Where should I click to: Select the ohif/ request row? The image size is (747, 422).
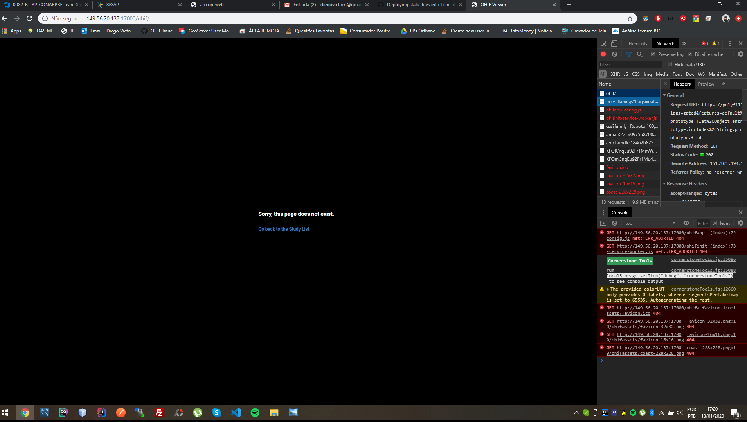[628, 93]
